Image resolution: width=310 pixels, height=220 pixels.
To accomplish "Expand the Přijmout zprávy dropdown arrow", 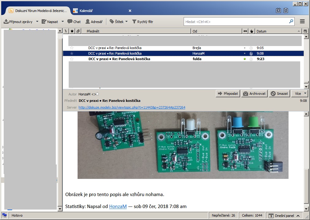I will point(37,22).
